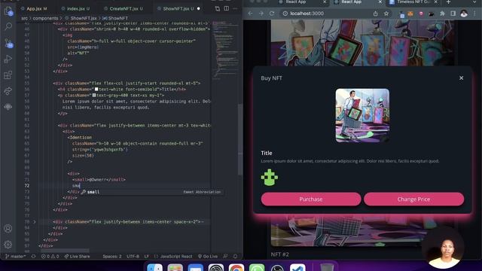Click the master branch in status bar
The image size is (482, 271).
16,256
